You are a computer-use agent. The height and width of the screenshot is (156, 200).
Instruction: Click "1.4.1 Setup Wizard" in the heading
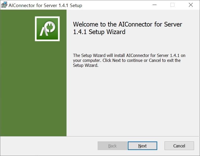coord(99,32)
